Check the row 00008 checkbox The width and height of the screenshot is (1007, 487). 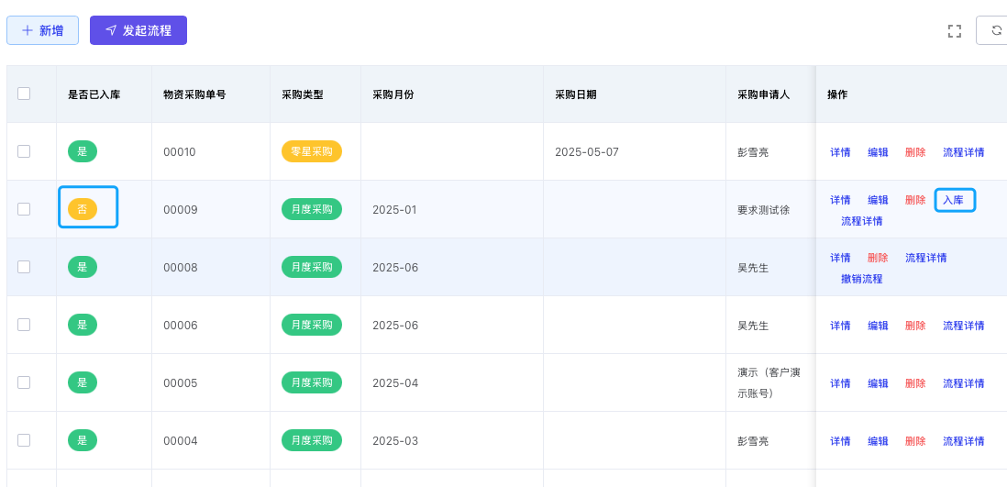click(x=24, y=267)
